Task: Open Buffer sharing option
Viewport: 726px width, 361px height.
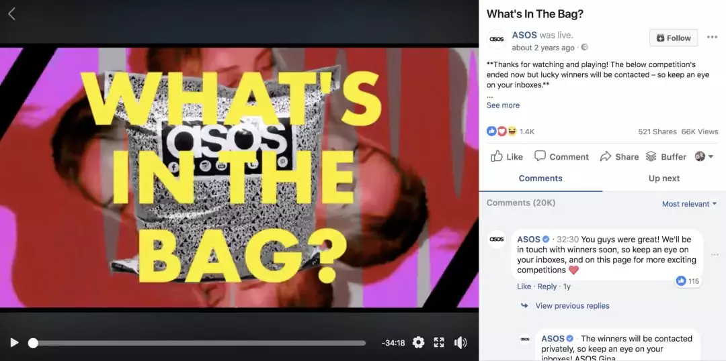Action: click(x=665, y=157)
